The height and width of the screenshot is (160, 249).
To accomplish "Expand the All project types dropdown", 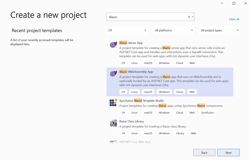I will (219, 30).
